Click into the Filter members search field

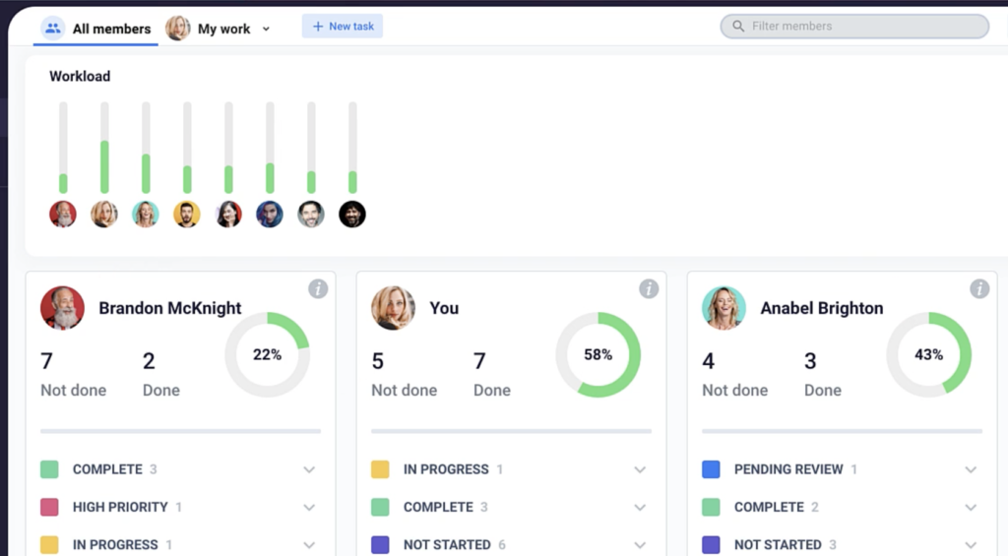click(855, 27)
